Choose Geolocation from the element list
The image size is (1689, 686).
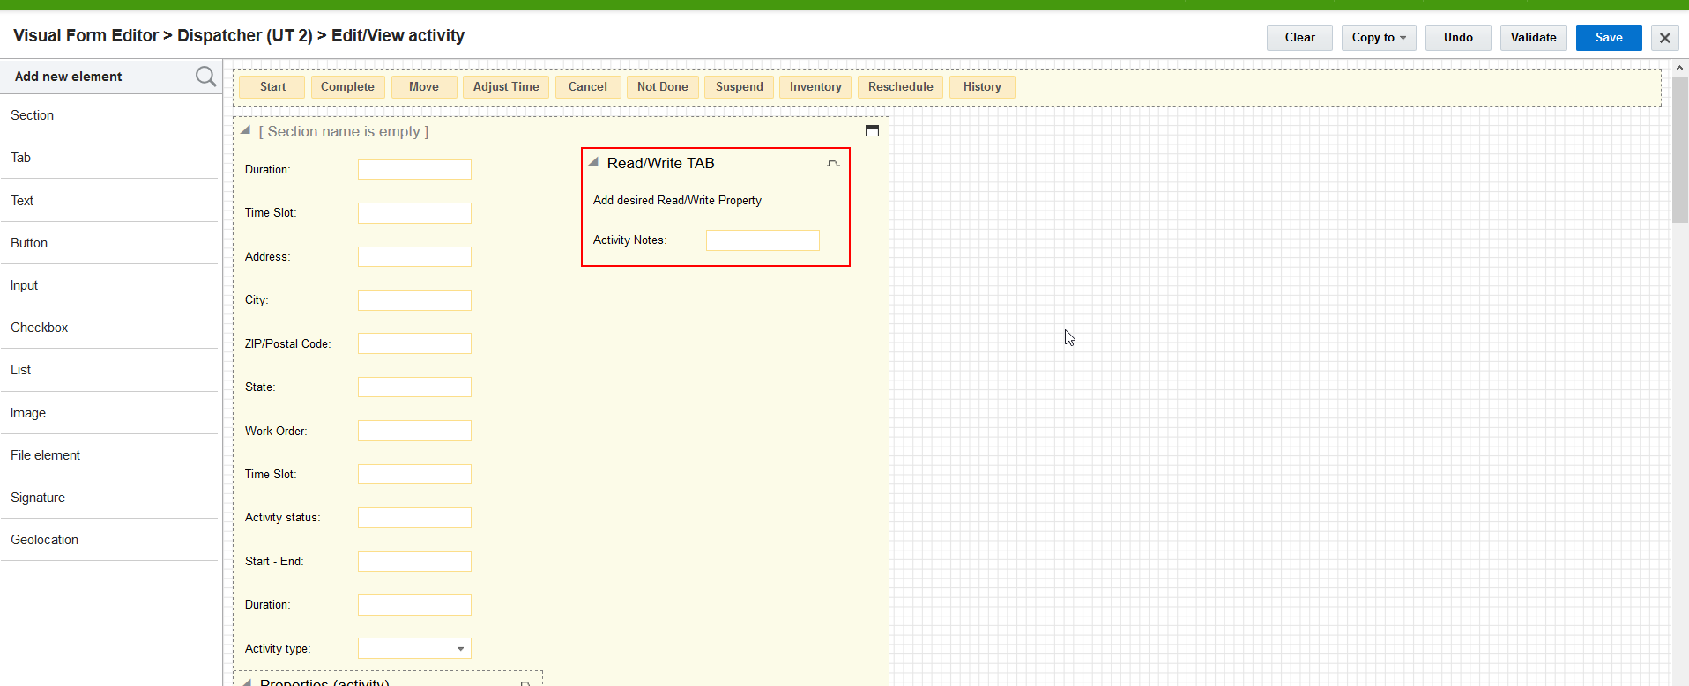pos(109,540)
